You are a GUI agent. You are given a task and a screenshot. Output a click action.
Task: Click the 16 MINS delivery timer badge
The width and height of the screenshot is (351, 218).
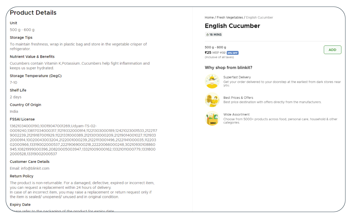click(214, 35)
